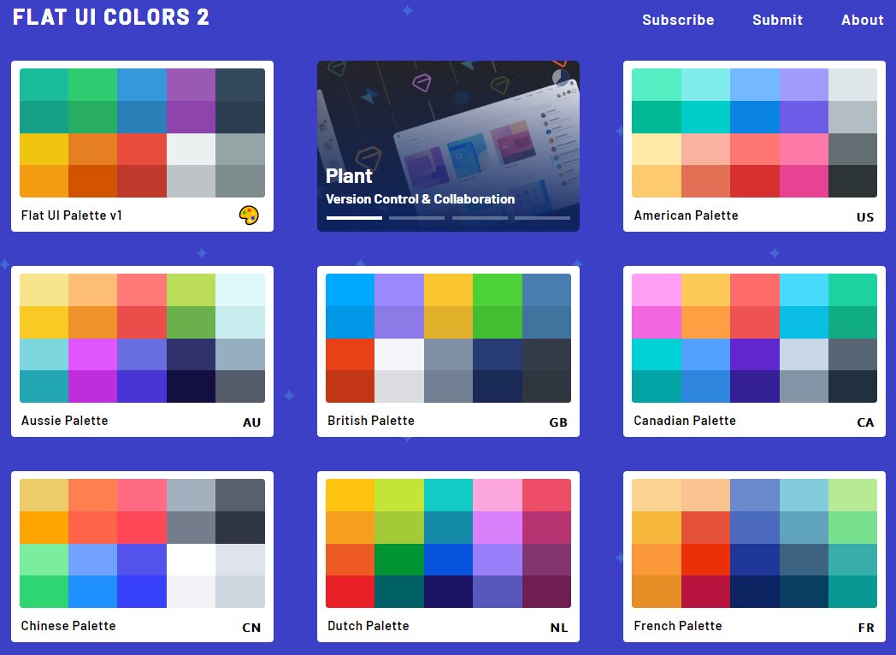The image size is (896, 655).
Task: Open the Plant Version Control & Collaboration banner
Action: pyautogui.click(x=448, y=146)
